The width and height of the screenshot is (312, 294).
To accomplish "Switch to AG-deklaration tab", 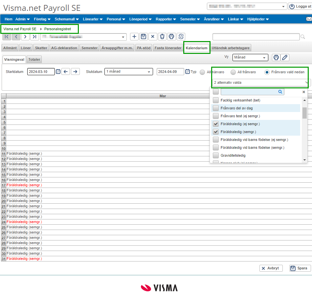I will tap(64, 48).
